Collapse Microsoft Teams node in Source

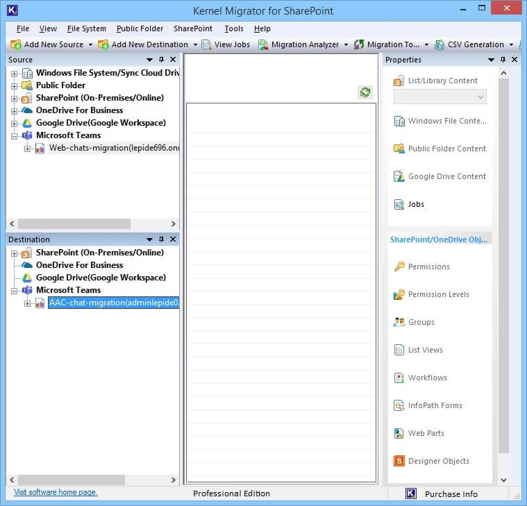[14, 136]
